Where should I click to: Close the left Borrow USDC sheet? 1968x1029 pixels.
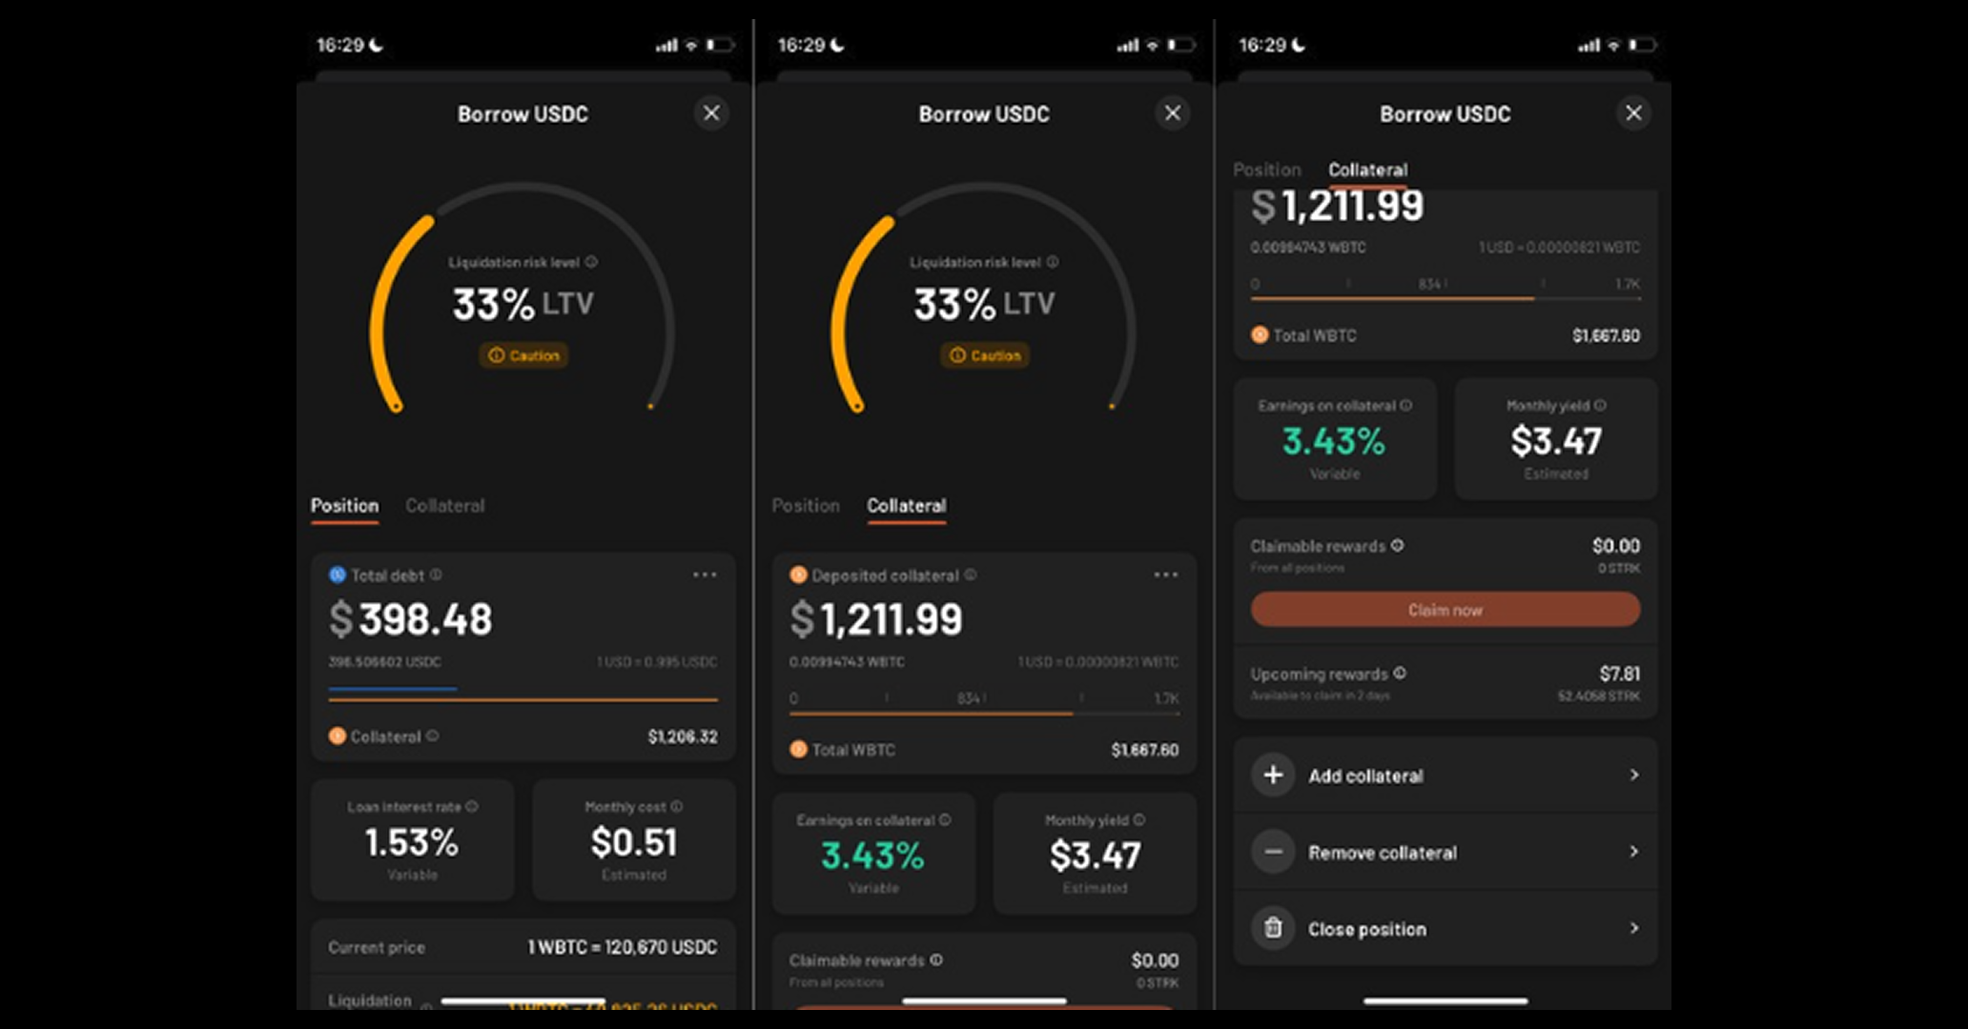(711, 113)
